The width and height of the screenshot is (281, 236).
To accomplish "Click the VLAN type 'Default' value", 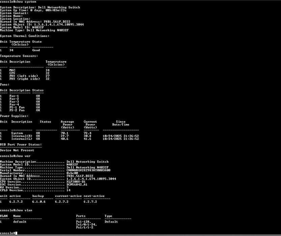I will coord(111,222).
